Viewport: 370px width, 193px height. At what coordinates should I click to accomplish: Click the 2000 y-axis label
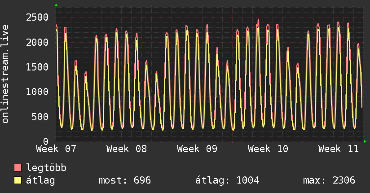(37, 43)
